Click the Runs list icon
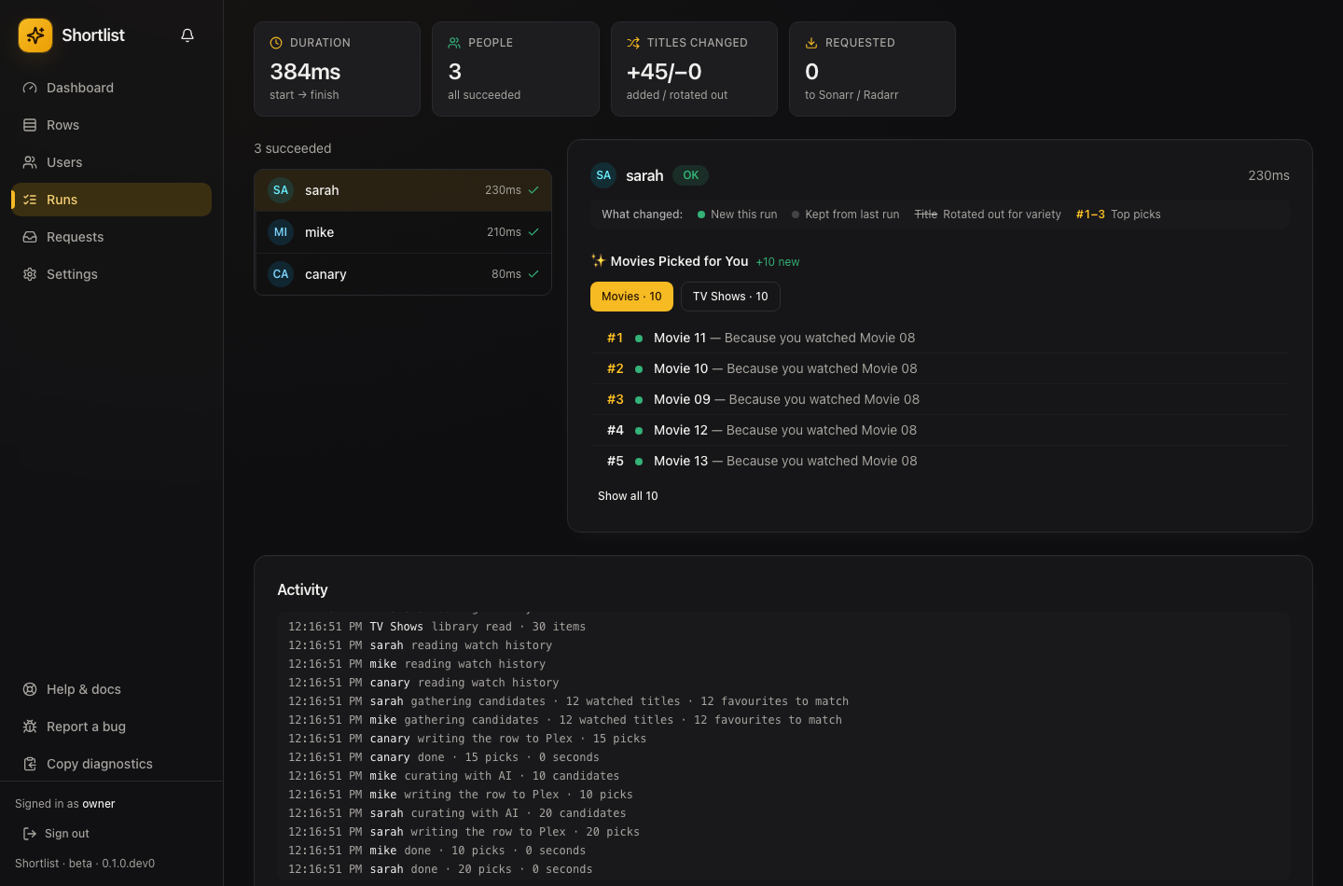Screen dimensions: 1343x886 point(30,200)
